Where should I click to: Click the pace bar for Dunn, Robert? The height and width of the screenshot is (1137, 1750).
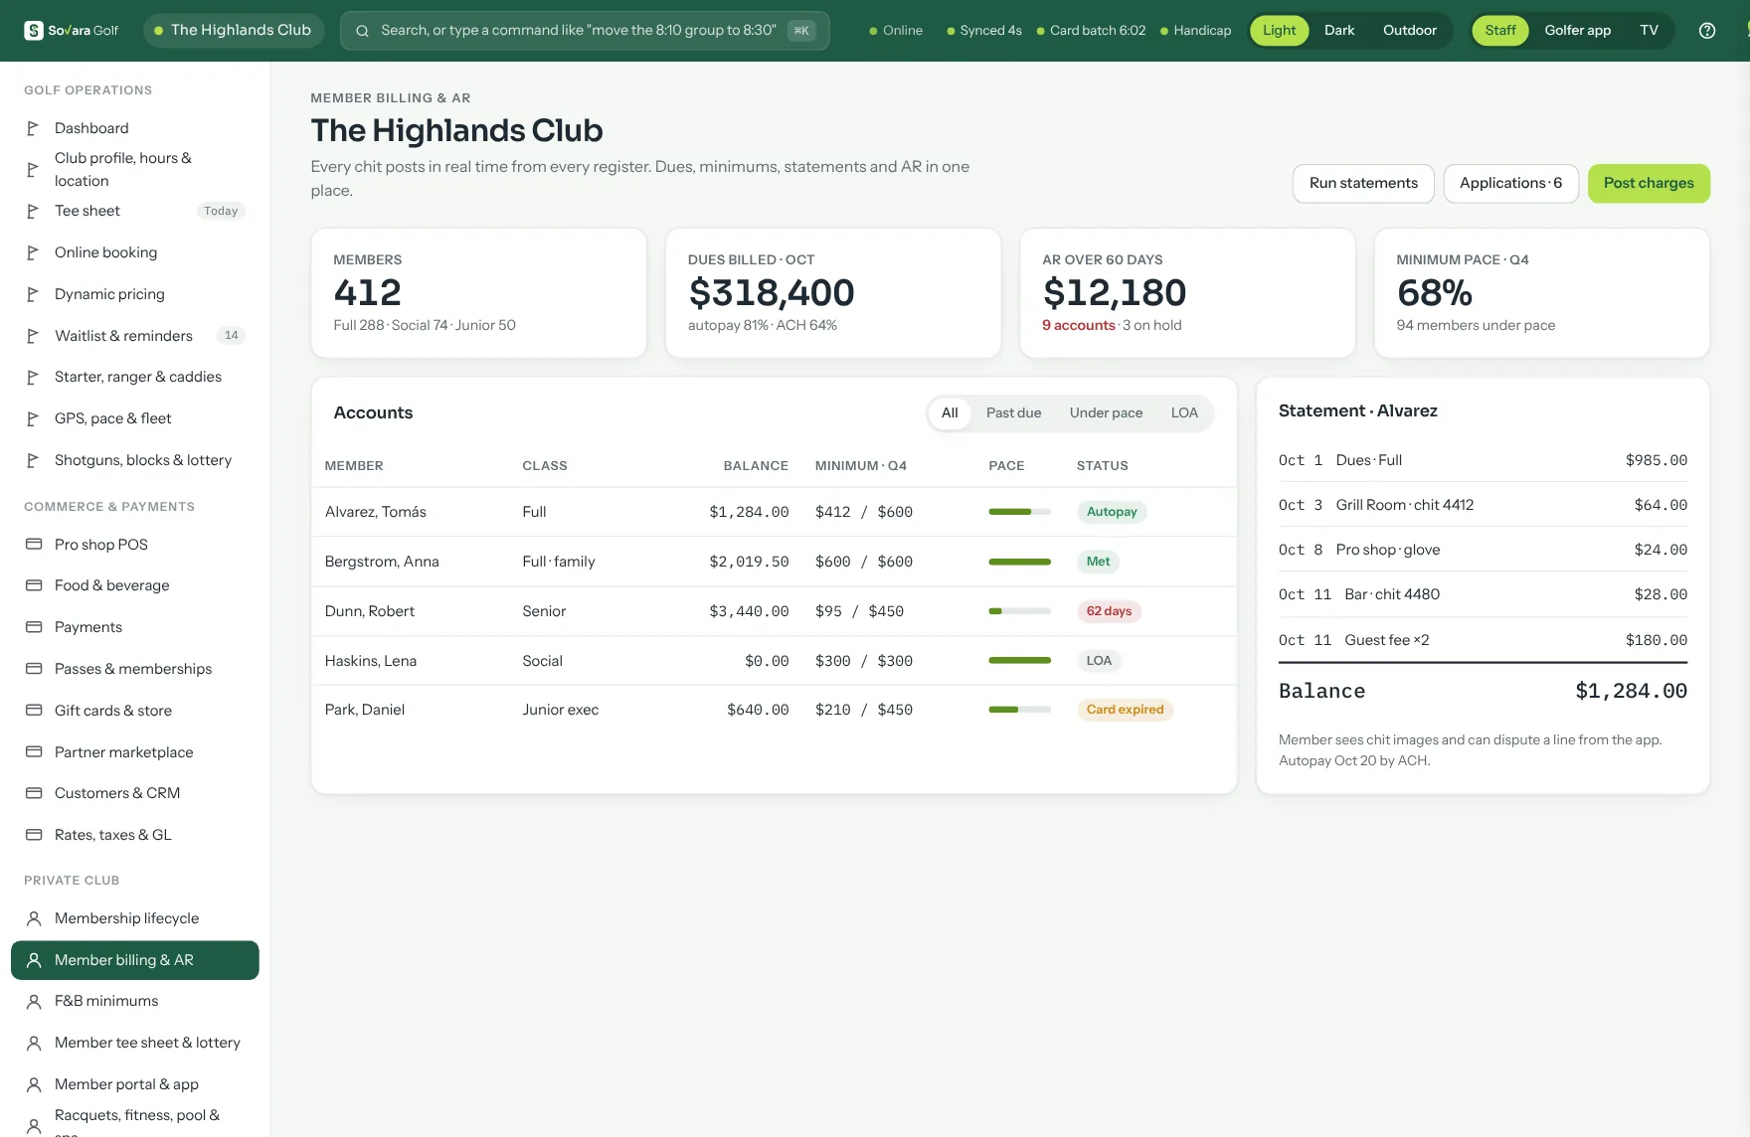[1019, 611]
